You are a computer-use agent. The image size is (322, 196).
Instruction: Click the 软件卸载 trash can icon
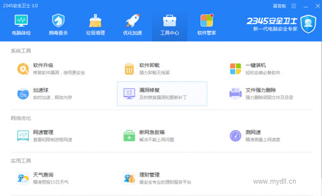[x=129, y=69]
